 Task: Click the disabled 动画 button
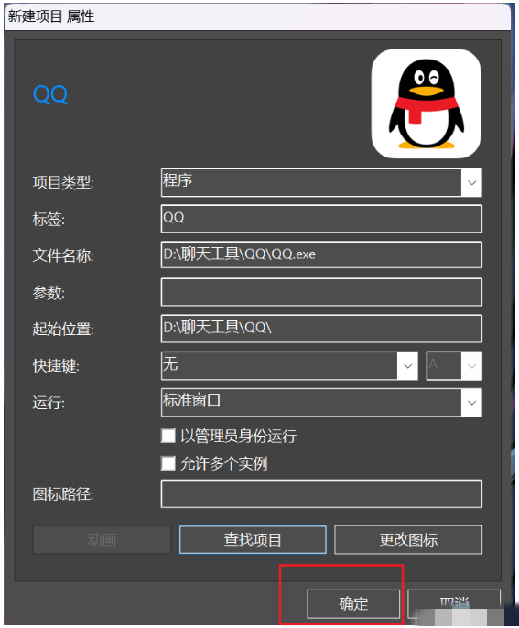[x=102, y=539]
